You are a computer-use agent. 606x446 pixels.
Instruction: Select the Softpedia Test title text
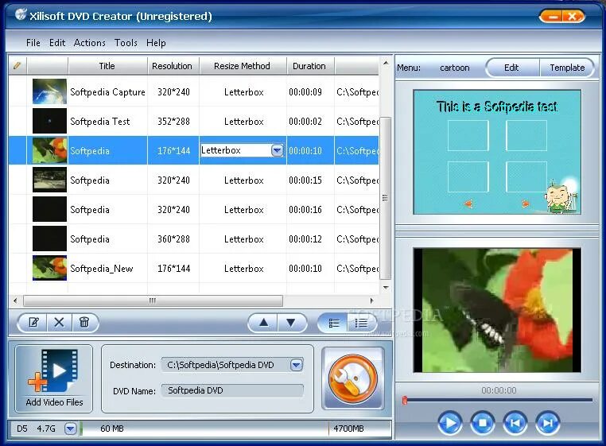pos(100,122)
